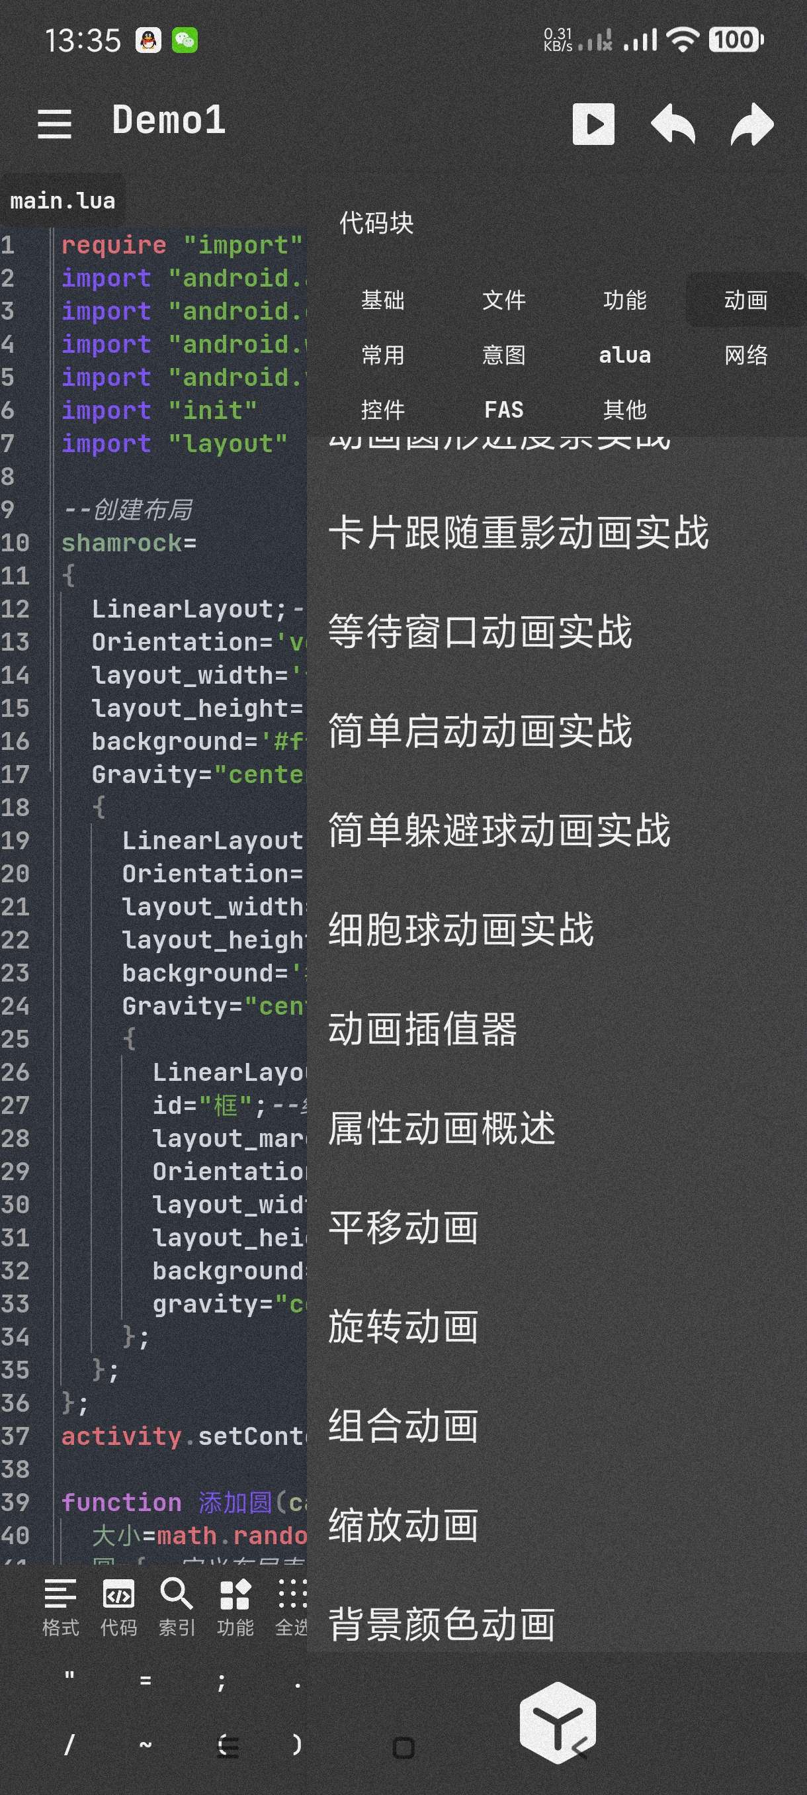Tap the semicolon symbol key
This screenshot has height=1795, width=807.
click(222, 1680)
